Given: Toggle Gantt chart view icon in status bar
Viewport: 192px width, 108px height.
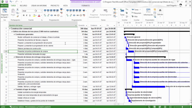Looking at the screenshot, I should pos(149,107).
